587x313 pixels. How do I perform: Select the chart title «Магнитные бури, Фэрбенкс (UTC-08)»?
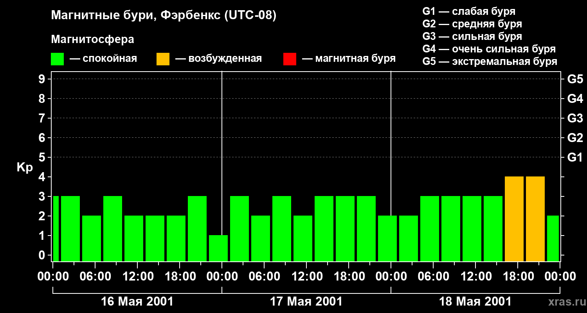[x=164, y=16]
